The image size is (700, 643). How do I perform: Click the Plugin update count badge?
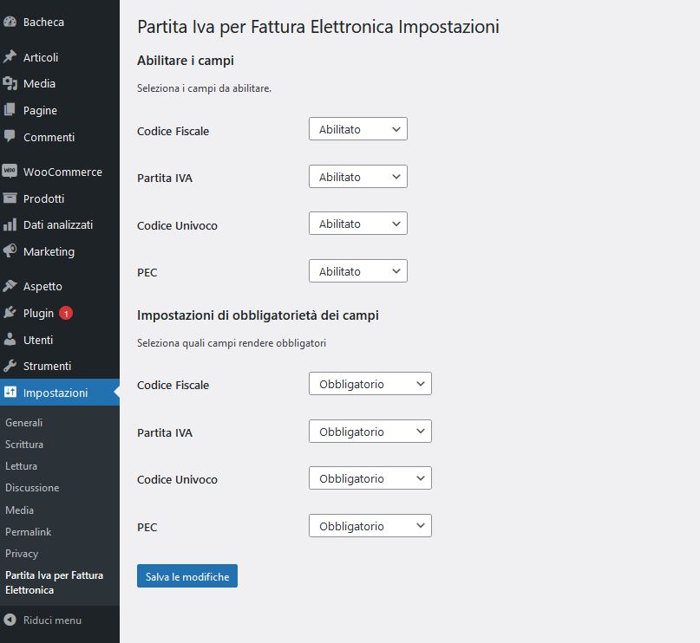click(x=66, y=313)
